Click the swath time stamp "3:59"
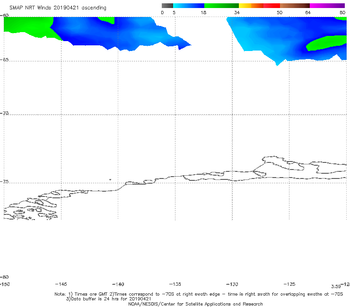 [336, 286]
